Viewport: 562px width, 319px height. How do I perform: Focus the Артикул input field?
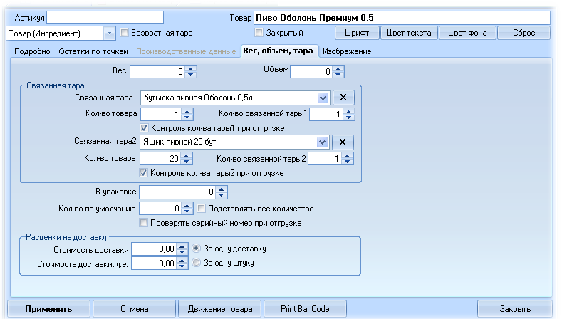pyautogui.click(x=105, y=18)
